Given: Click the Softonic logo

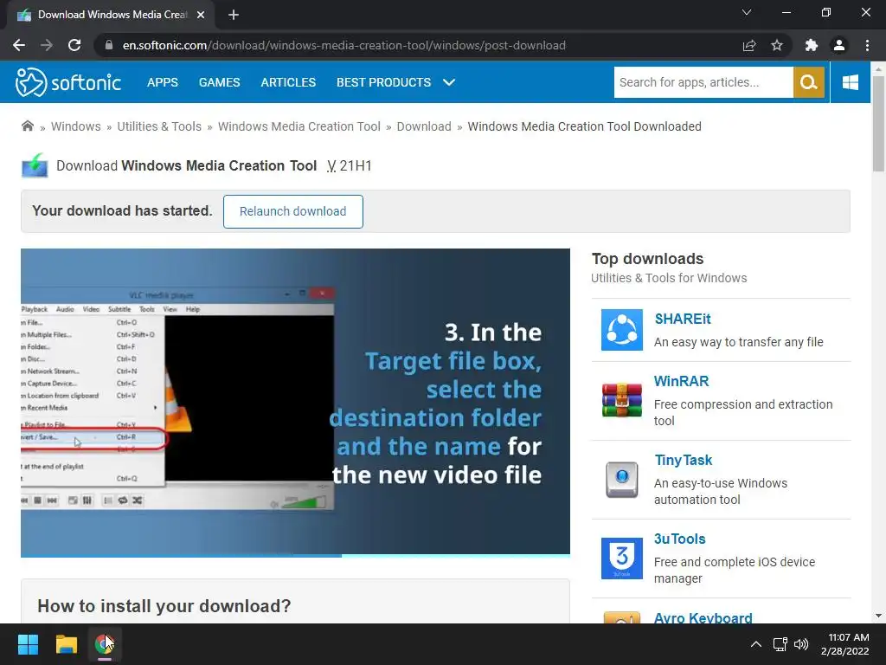Looking at the screenshot, I should coord(68,82).
